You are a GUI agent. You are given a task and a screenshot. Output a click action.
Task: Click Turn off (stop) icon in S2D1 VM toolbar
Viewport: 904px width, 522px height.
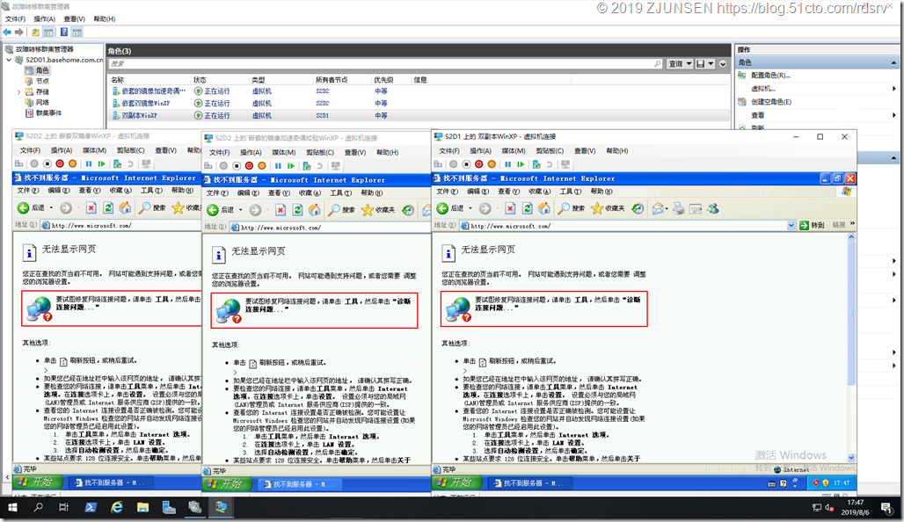tap(466, 164)
